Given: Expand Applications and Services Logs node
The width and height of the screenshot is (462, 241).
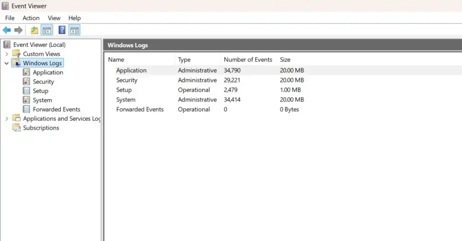Looking at the screenshot, I should pyautogui.click(x=6, y=119).
